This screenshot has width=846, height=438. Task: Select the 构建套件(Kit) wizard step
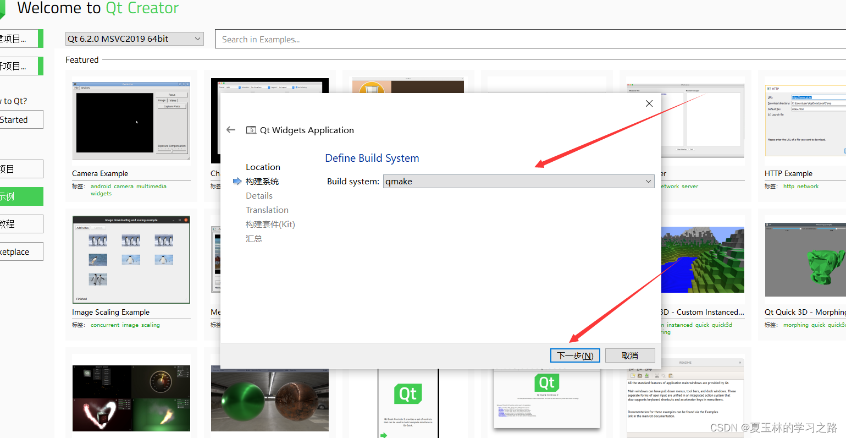click(x=270, y=225)
